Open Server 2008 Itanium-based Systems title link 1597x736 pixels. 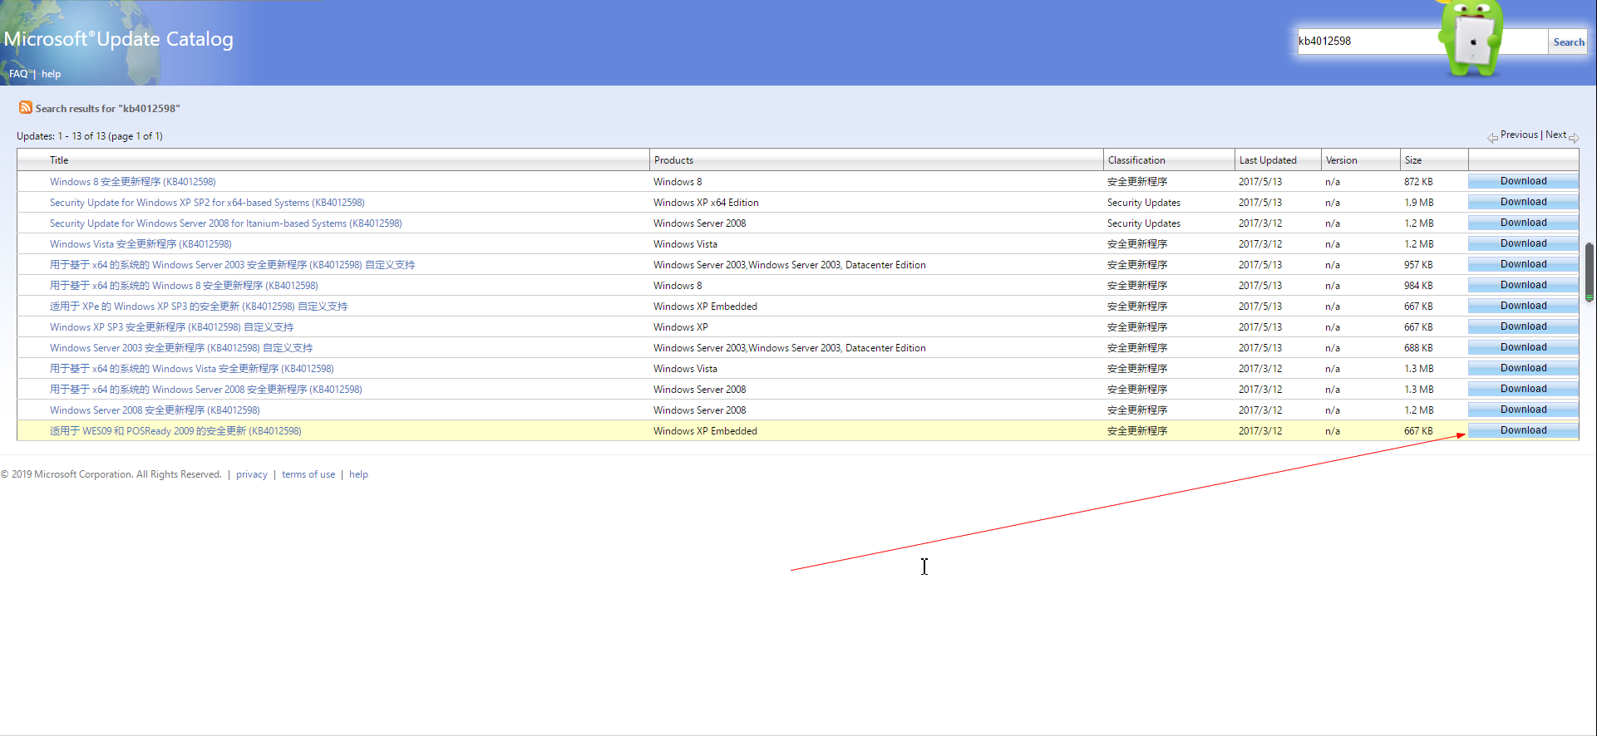(225, 223)
